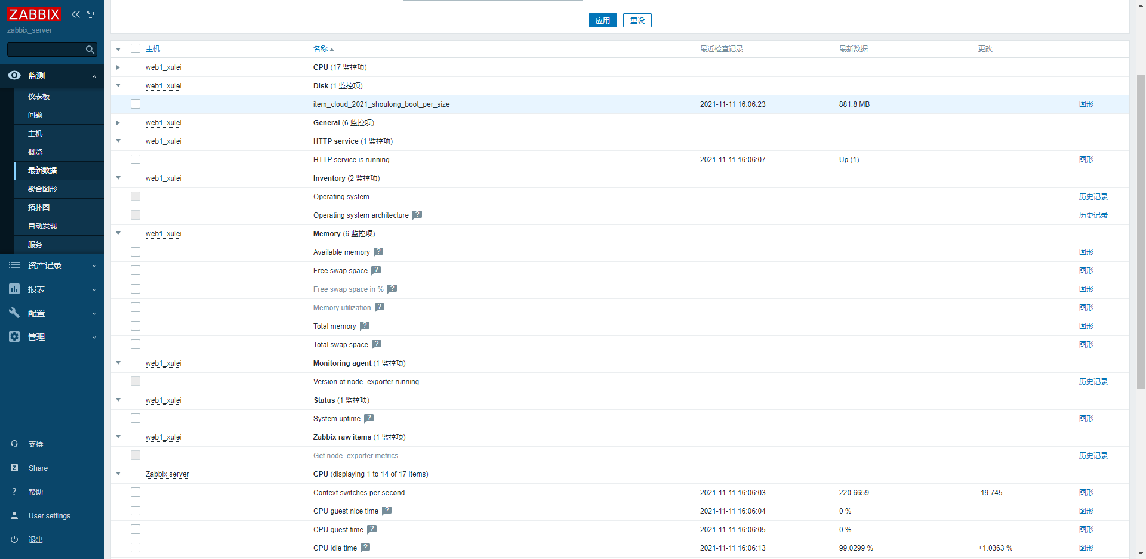The height and width of the screenshot is (559, 1146).
Task: Focus the sidebar search input field
Action: pos(45,50)
